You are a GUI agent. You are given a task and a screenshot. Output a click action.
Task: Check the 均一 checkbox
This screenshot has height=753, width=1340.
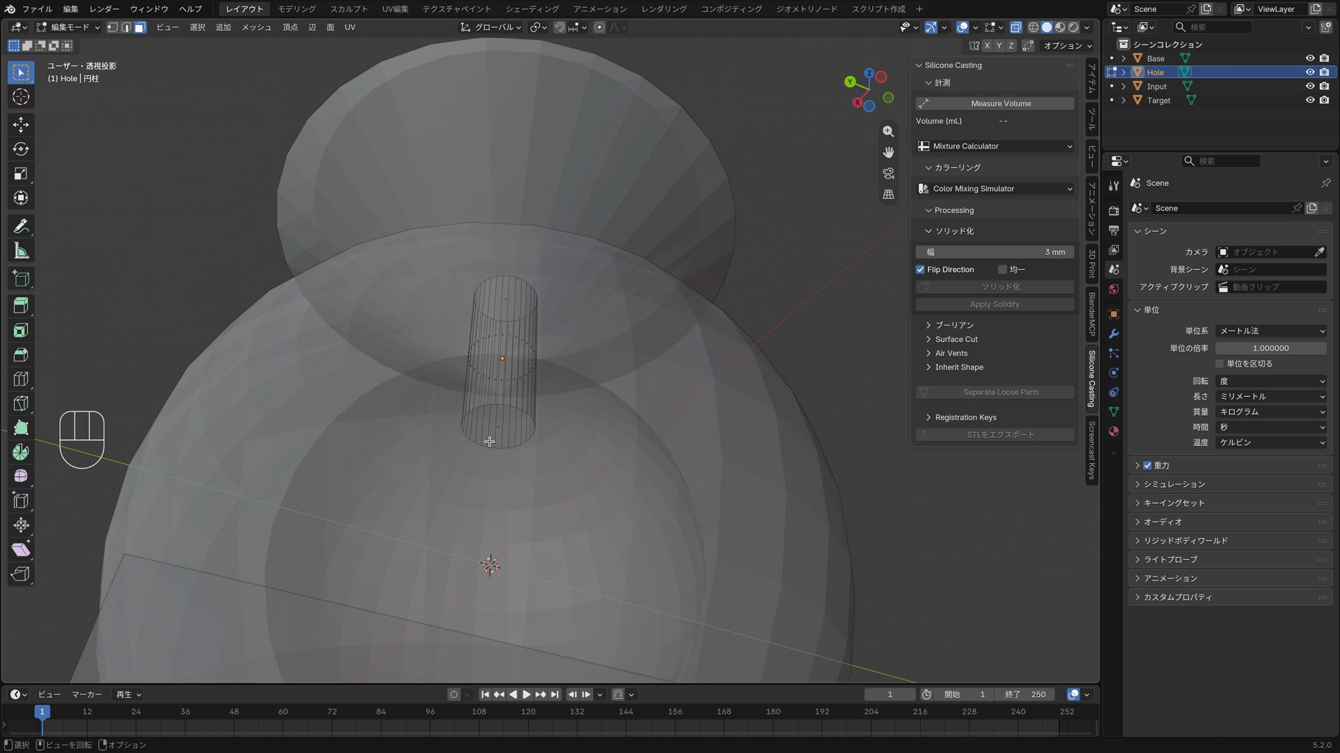[1003, 270]
